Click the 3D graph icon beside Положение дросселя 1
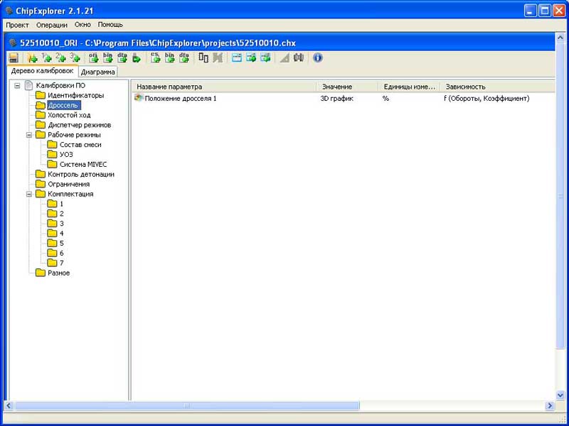Screen dimensions: 569x426 pos(139,98)
